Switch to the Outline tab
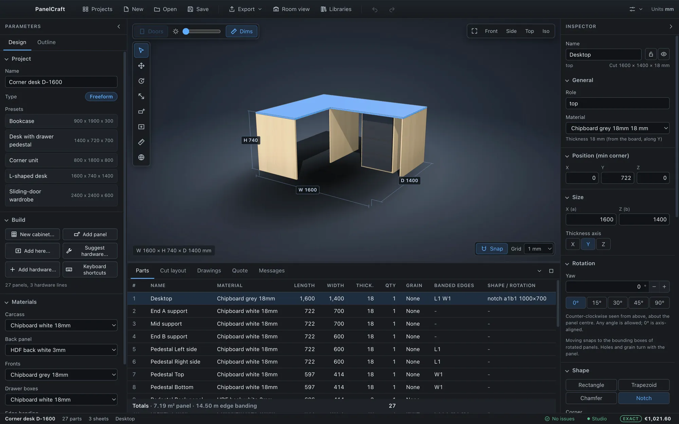 point(47,42)
